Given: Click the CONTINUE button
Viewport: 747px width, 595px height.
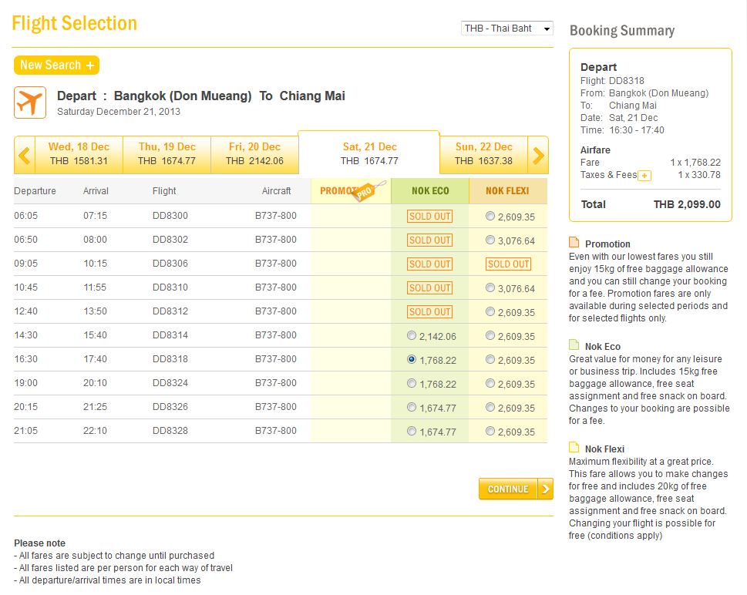Looking at the screenshot, I should (x=516, y=489).
